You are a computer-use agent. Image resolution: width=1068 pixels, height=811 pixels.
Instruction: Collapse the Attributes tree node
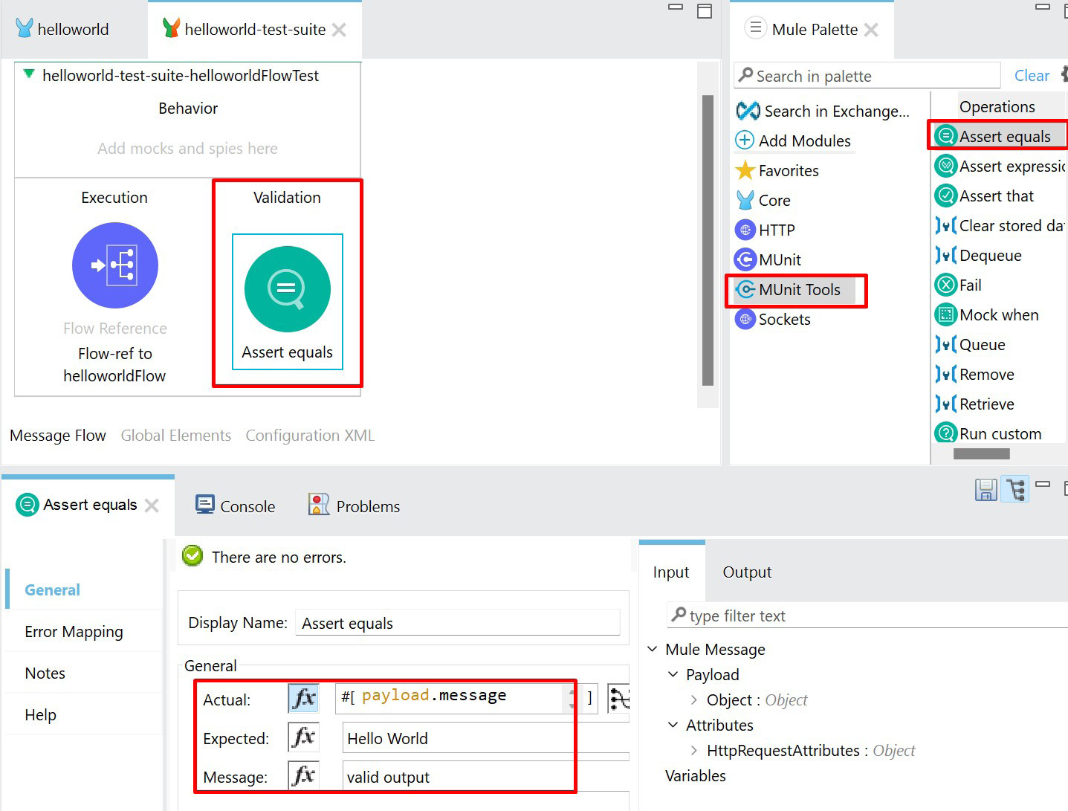tap(673, 726)
